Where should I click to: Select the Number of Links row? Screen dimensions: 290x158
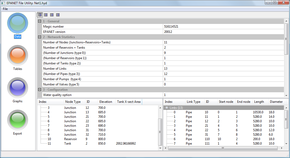click(x=163, y=69)
